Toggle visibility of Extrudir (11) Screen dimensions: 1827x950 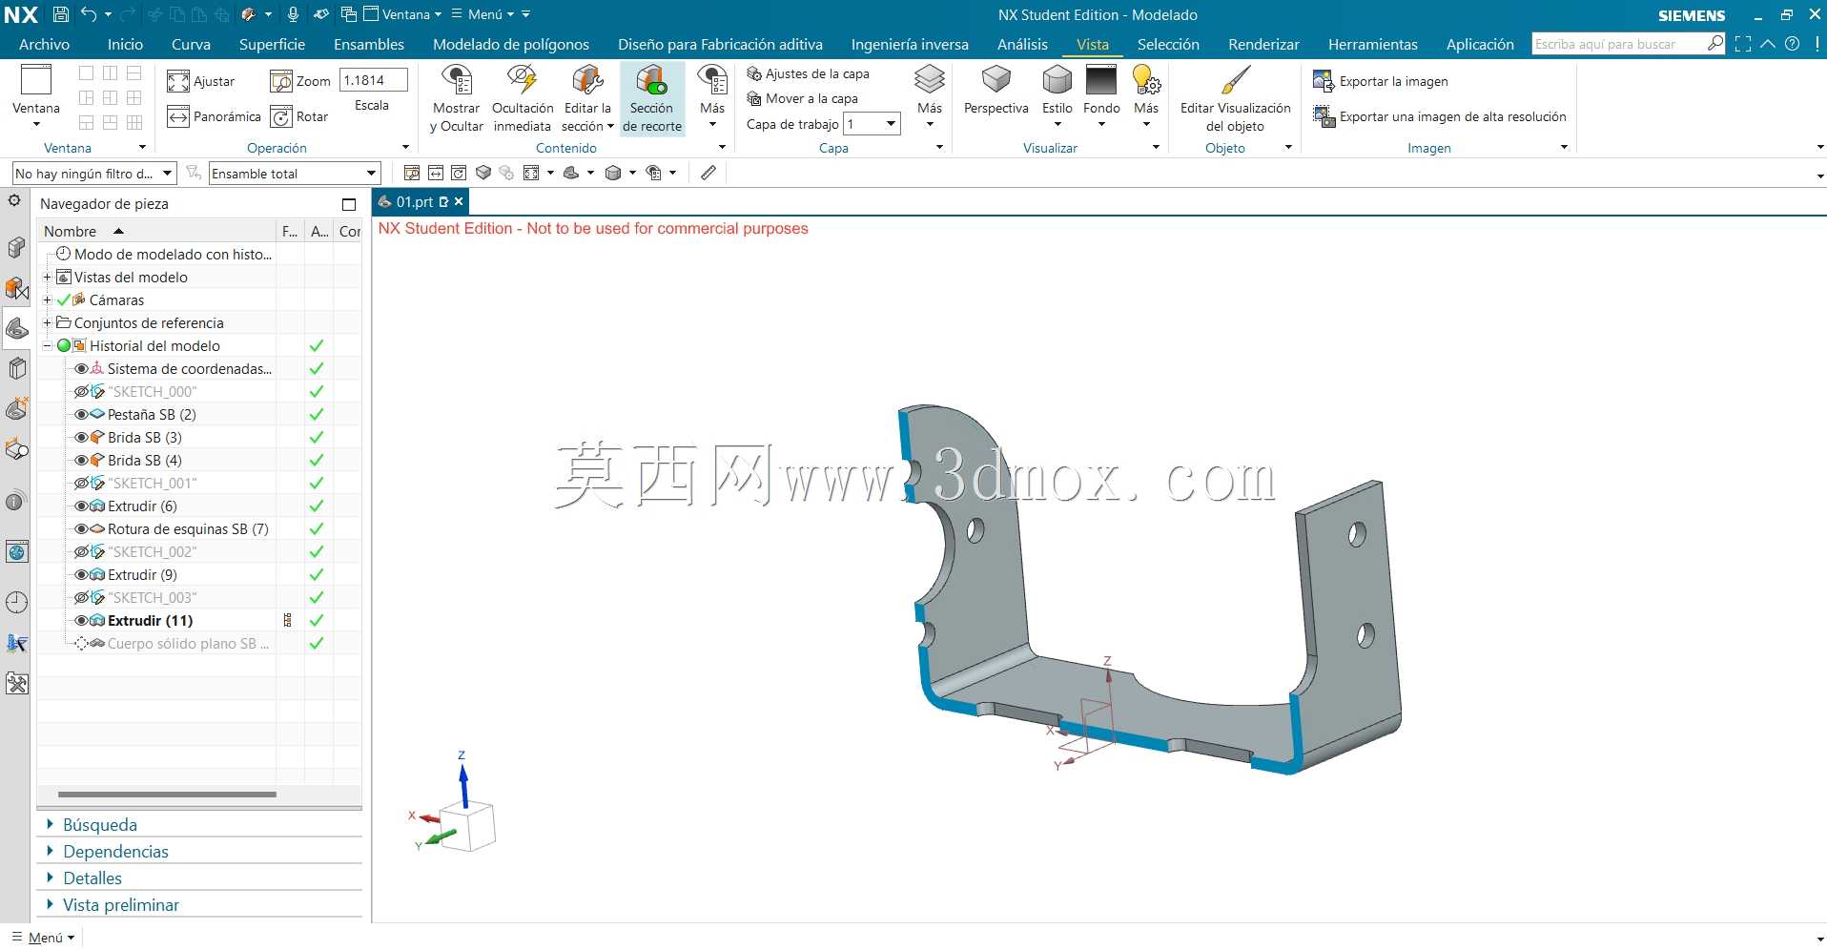81,621
